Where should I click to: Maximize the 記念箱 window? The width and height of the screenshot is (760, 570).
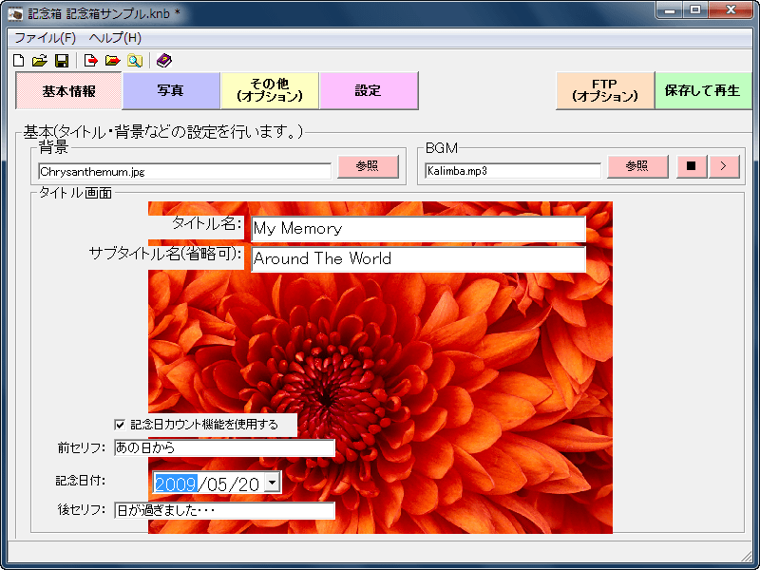coord(695,10)
